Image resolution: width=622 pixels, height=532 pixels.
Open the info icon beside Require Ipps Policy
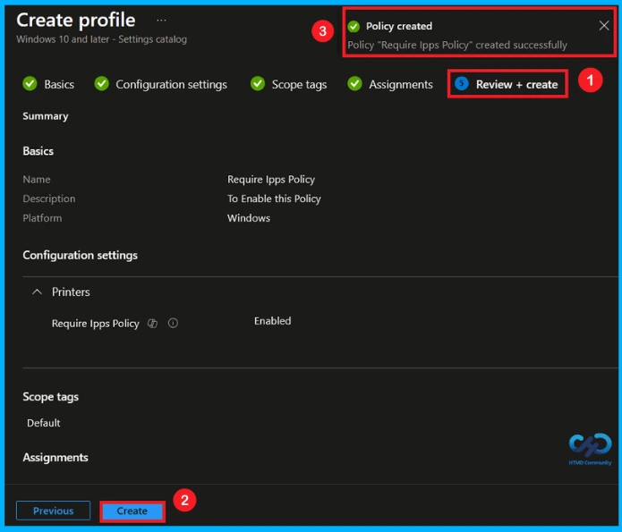pyautogui.click(x=173, y=323)
